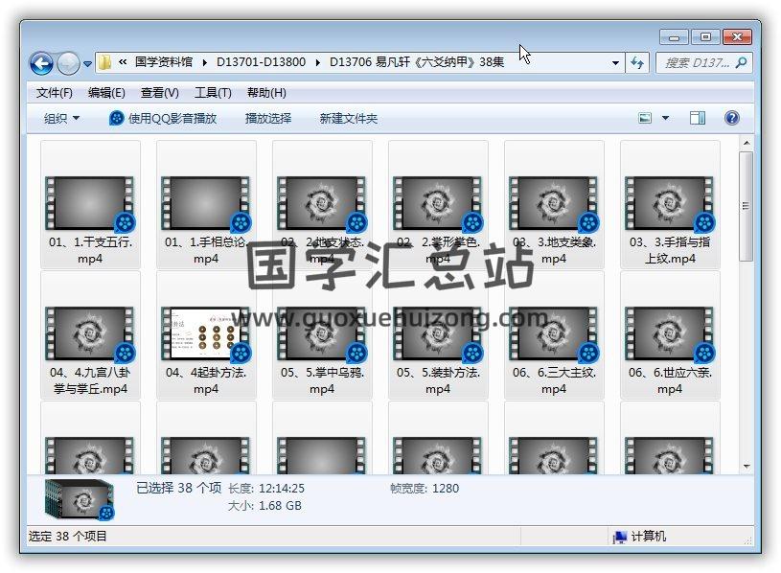This screenshot has width=781, height=573.
Task: Click 使用QQ影音播放 button
Action: click(163, 118)
